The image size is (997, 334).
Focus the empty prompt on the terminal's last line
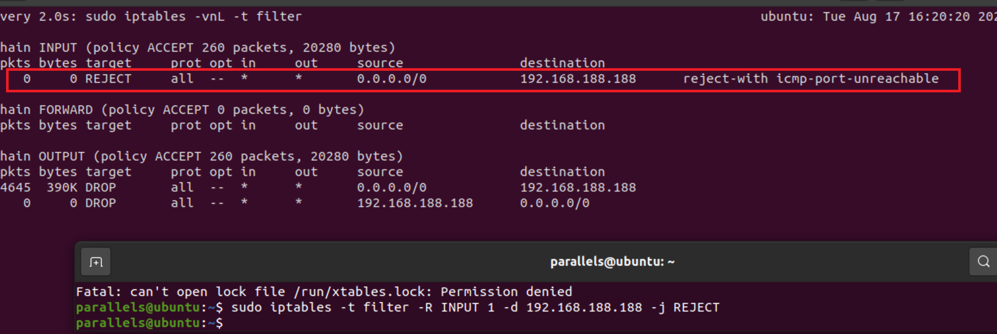pos(150,323)
